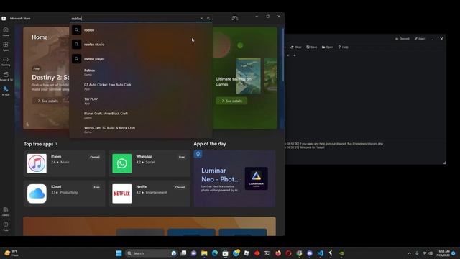Open Microsoft Store from the taskbar
The width and height of the screenshot is (460, 259).
(225, 253)
